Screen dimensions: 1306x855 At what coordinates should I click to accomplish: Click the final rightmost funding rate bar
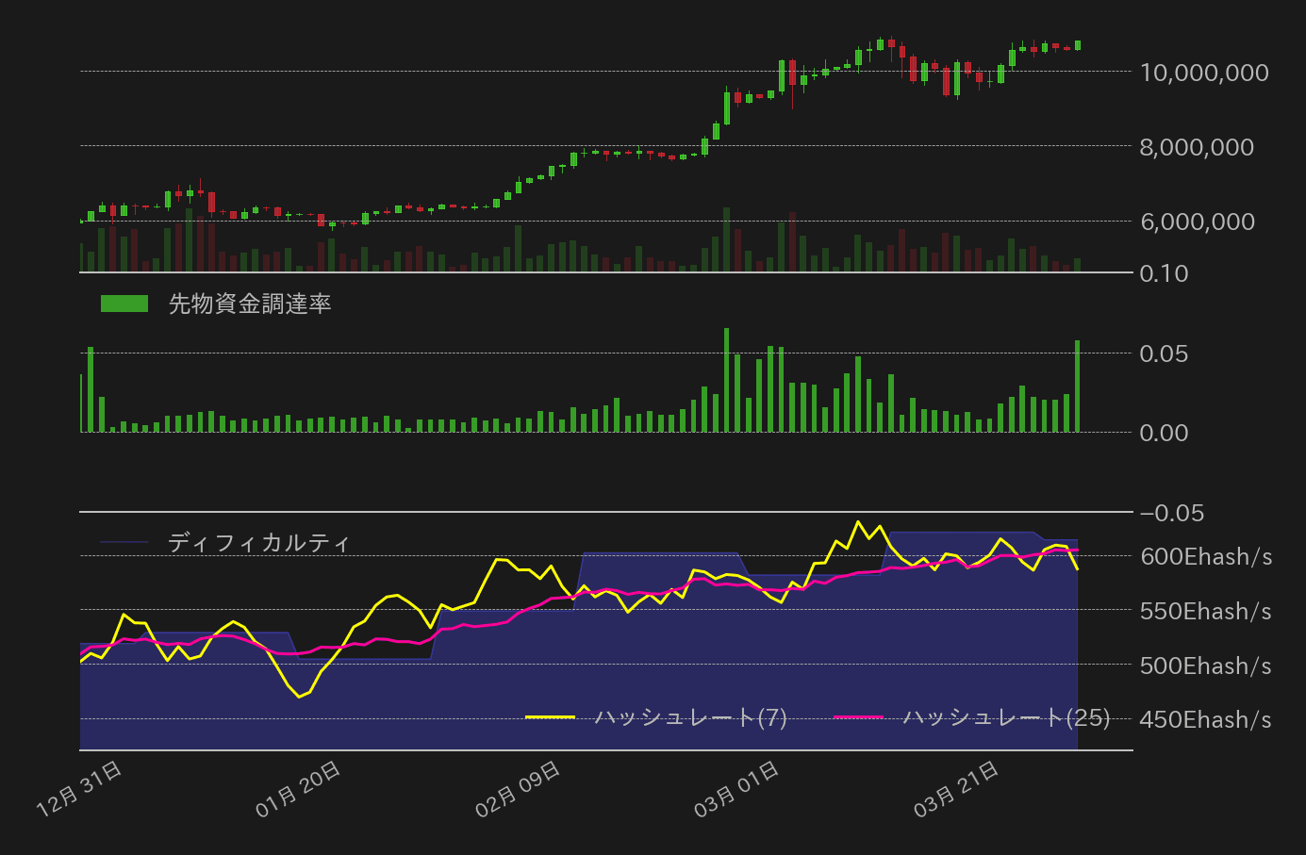pyautogui.click(x=1077, y=386)
